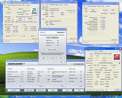
Task: Click the GPU-Z title bar app icon
Action: [x=86, y=49]
